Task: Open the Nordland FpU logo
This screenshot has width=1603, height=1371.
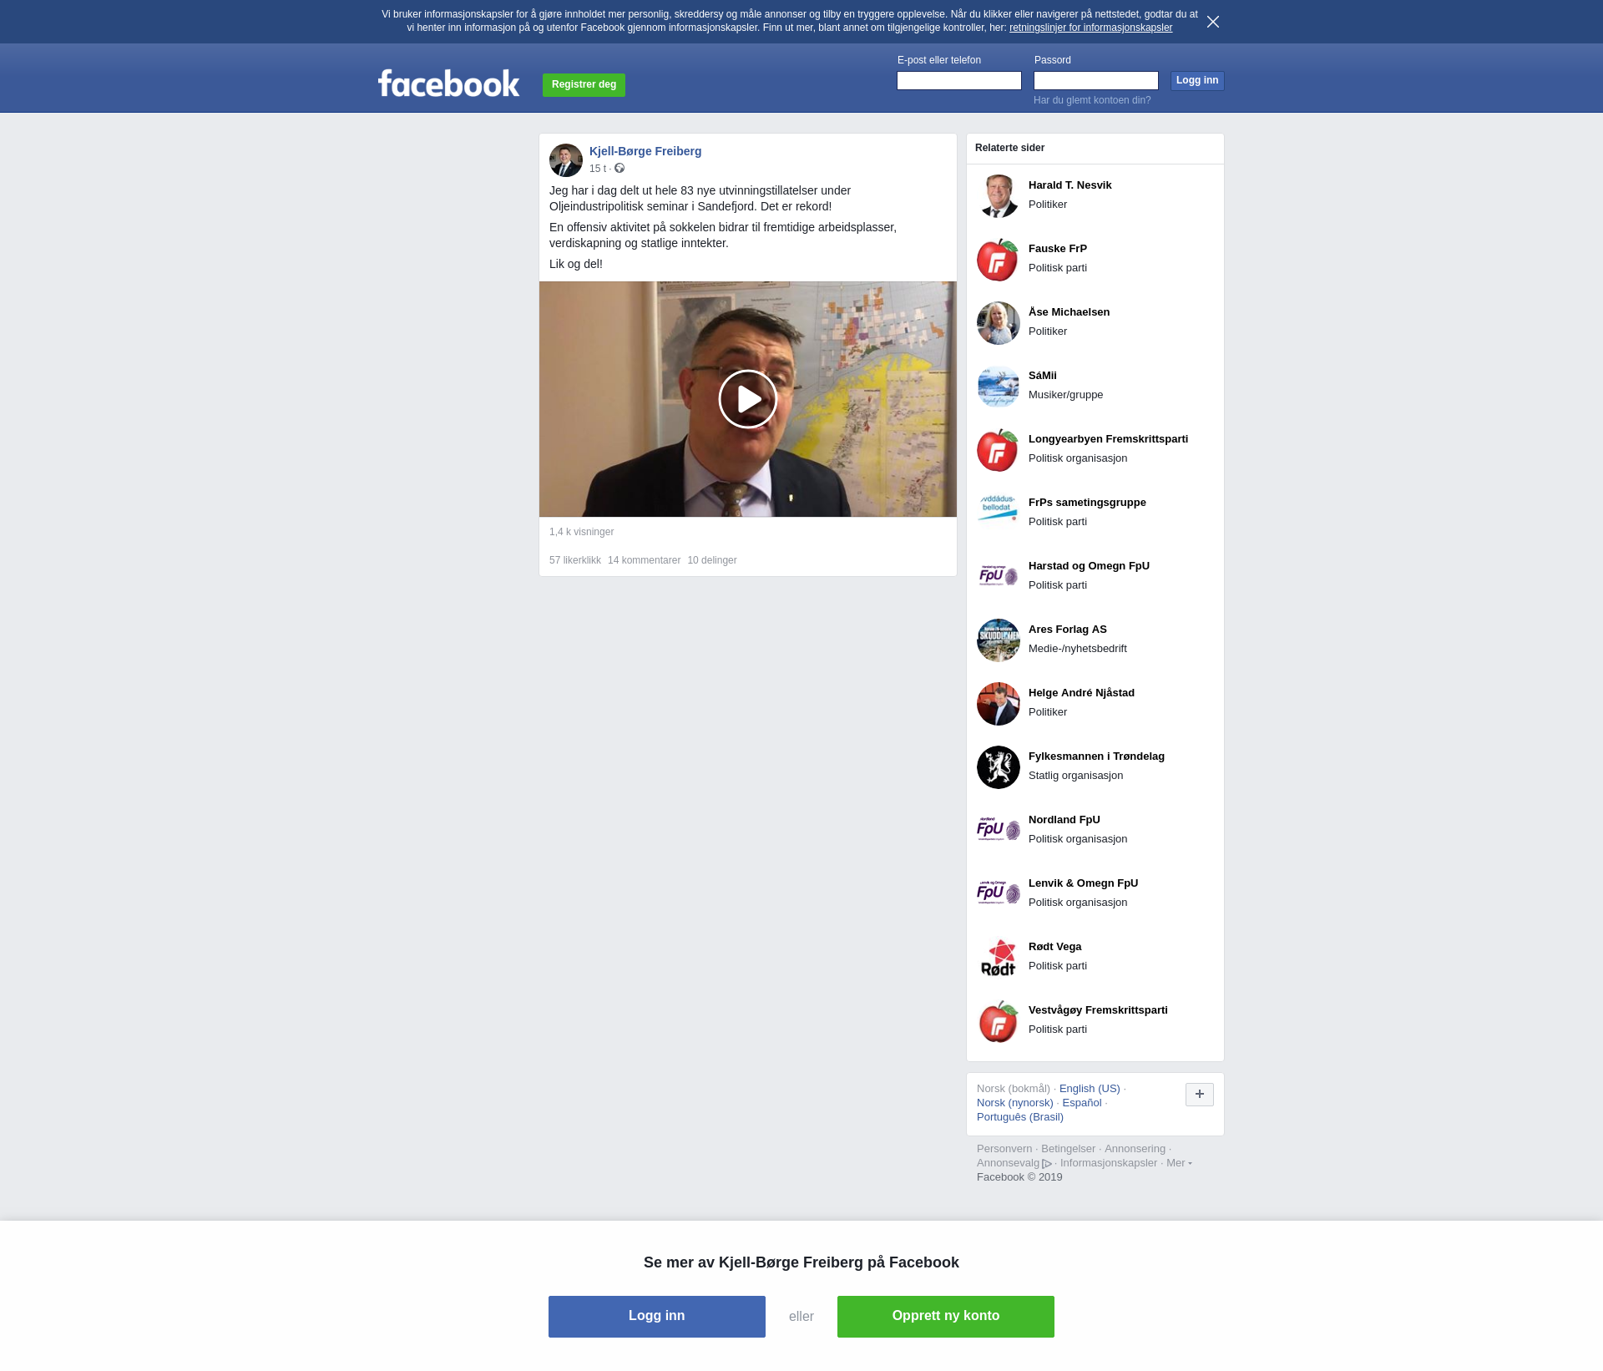Action: [x=999, y=831]
